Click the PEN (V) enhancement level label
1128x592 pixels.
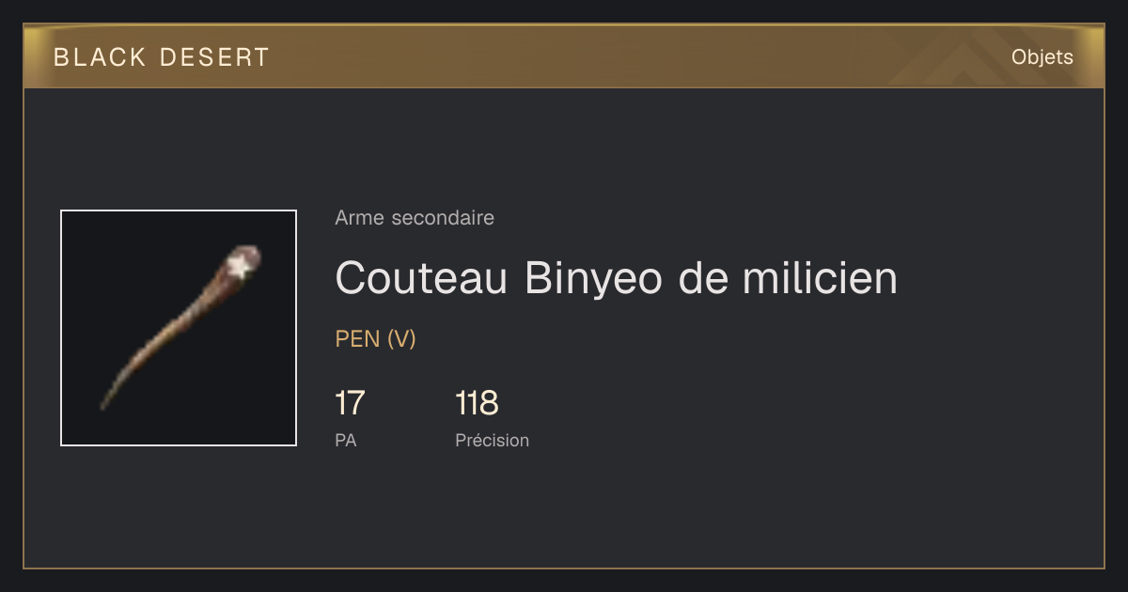tap(375, 339)
